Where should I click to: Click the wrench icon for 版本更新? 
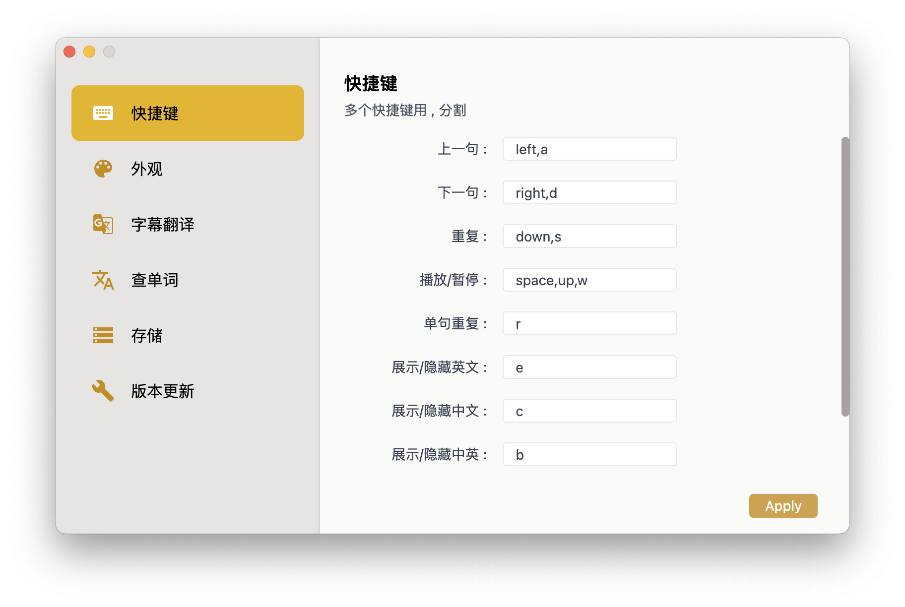point(103,391)
